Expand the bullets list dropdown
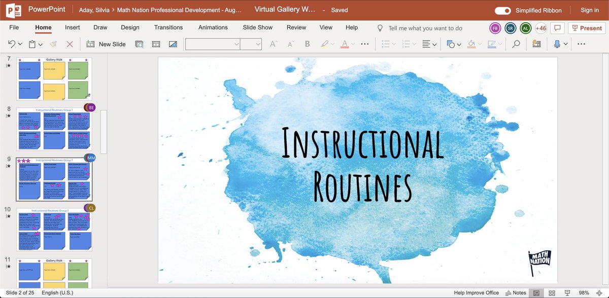Image resolution: width=609 pixels, height=298 pixels. tap(393, 44)
